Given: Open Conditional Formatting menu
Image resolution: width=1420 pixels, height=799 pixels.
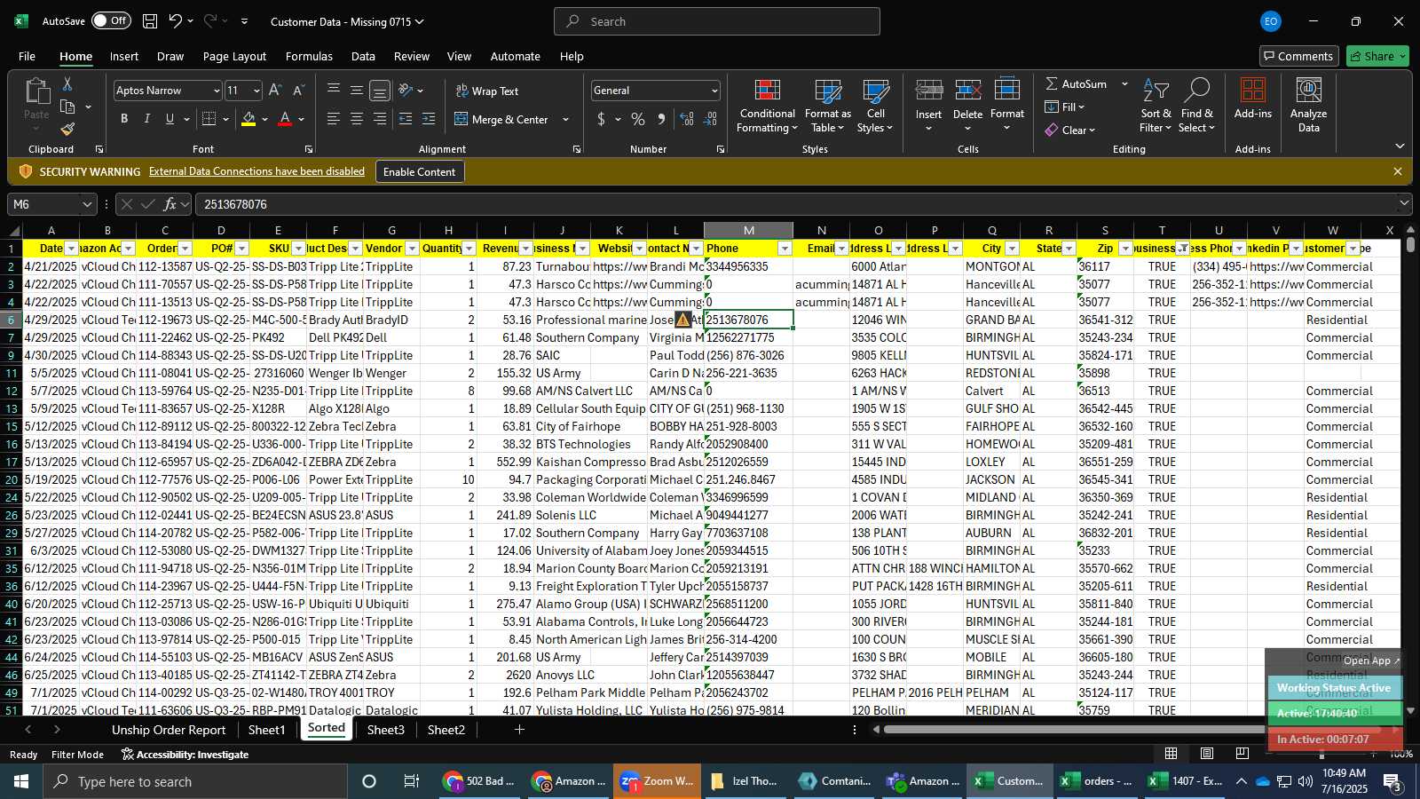Looking at the screenshot, I should [x=767, y=106].
